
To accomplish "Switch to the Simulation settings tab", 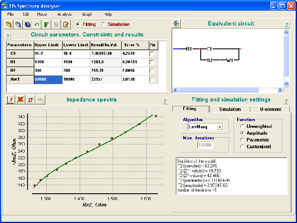I will (230, 109).
